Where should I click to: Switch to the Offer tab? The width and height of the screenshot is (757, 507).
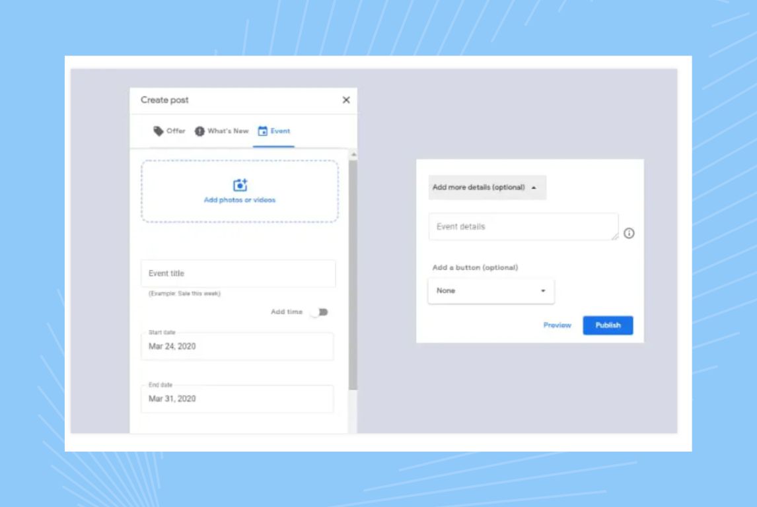[170, 131]
